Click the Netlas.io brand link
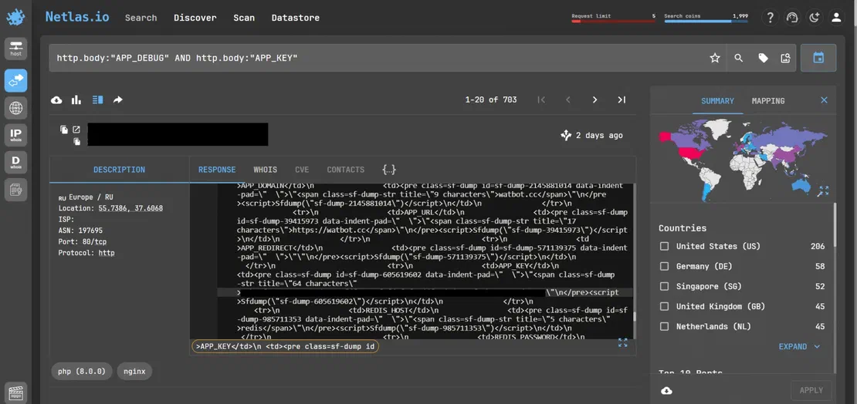The width and height of the screenshot is (857, 404). [77, 17]
